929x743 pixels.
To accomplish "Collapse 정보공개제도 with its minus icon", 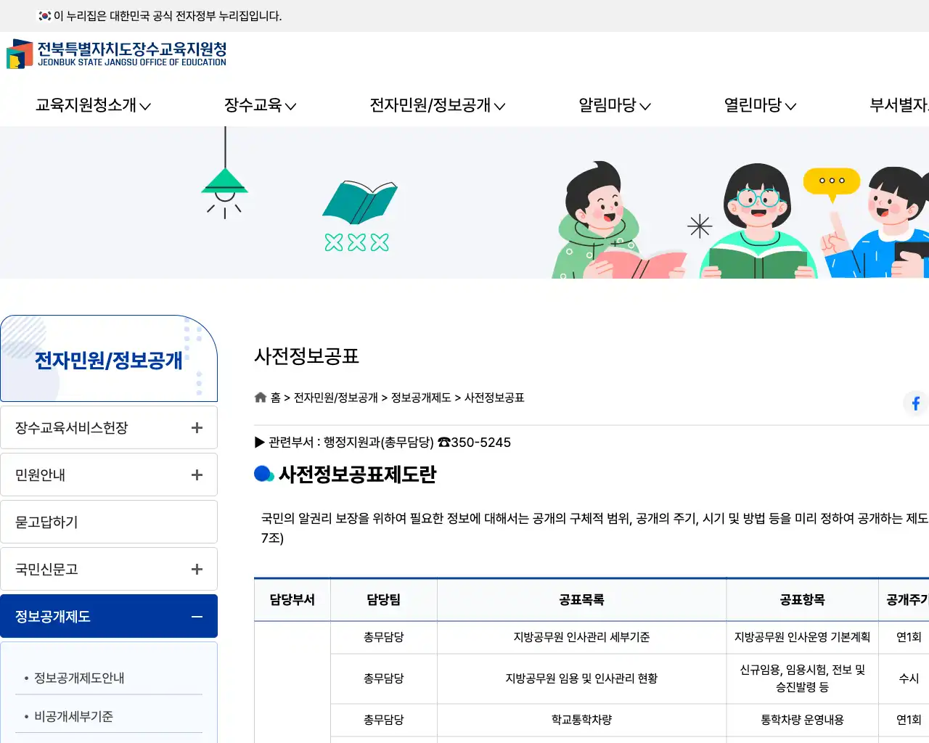I will 197,616.
